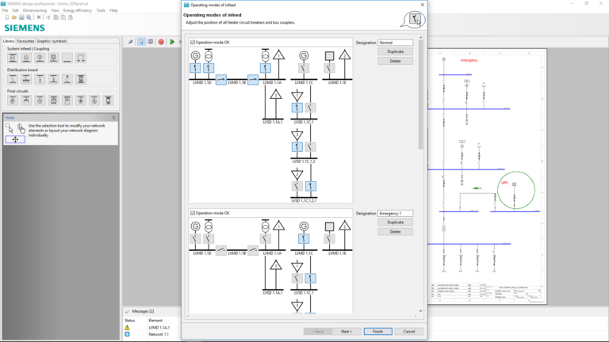Duplicate the Normal operating mode

[396, 51]
